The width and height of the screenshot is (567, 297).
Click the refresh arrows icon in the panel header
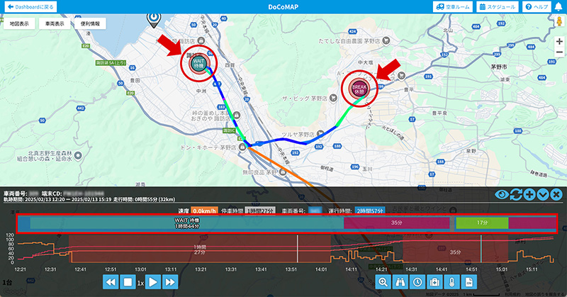coord(516,194)
